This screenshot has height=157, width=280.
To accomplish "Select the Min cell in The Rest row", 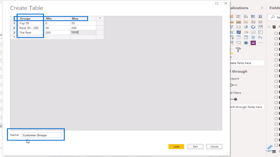I will click(x=57, y=32).
